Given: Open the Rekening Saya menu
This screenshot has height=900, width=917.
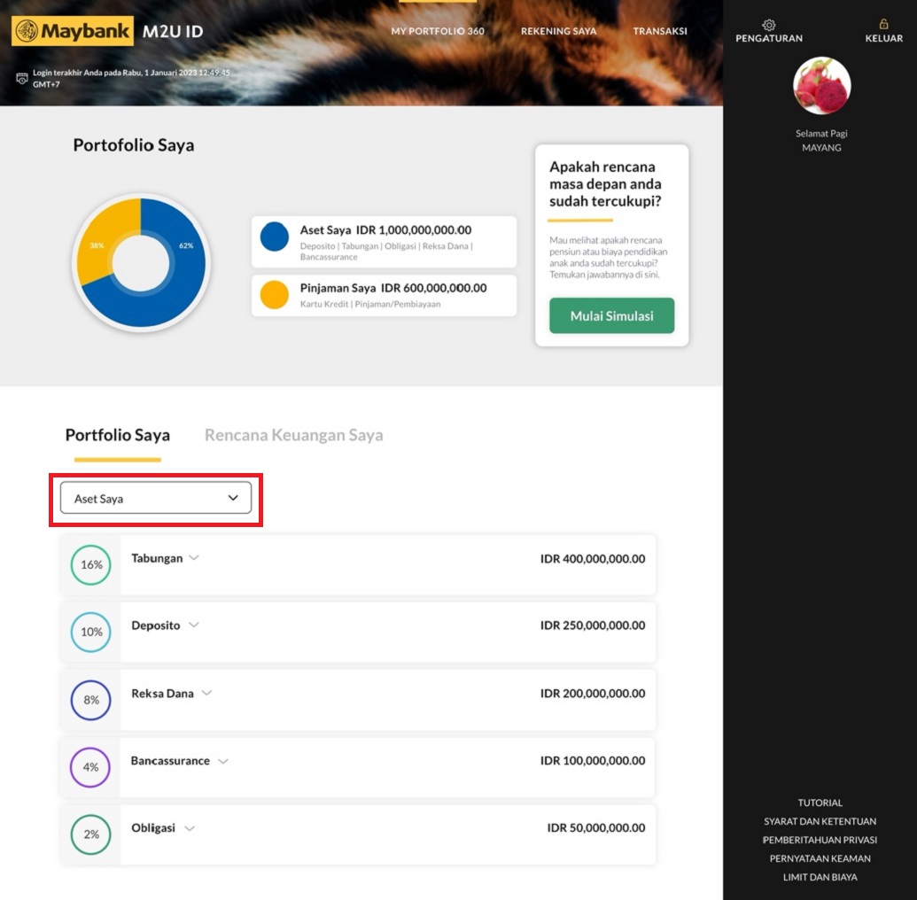Looking at the screenshot, I should (558, 31).
